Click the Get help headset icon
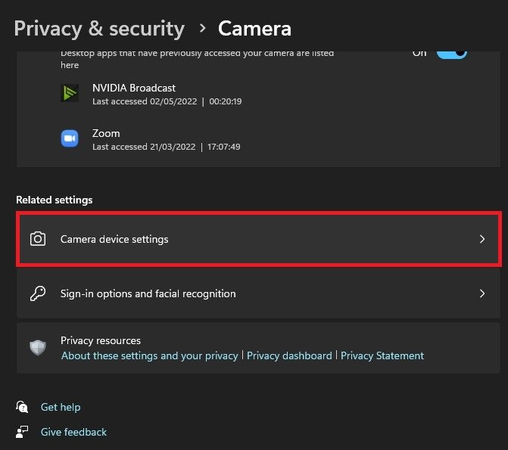508x450 pixels. [23, 407]
